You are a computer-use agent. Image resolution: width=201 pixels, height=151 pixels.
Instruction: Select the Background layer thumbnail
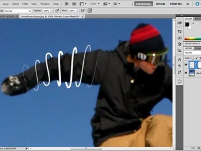pyautogui.click(x=192, y=73)
